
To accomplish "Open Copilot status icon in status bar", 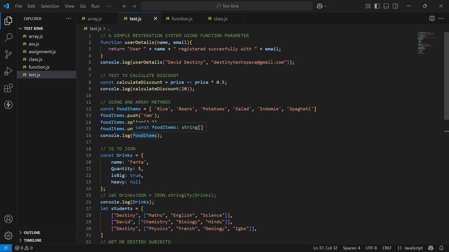I will point(431,248).
